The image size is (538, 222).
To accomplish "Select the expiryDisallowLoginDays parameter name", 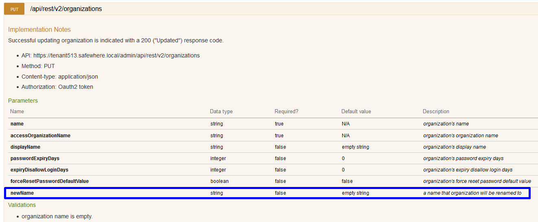I will pos(39,170).
